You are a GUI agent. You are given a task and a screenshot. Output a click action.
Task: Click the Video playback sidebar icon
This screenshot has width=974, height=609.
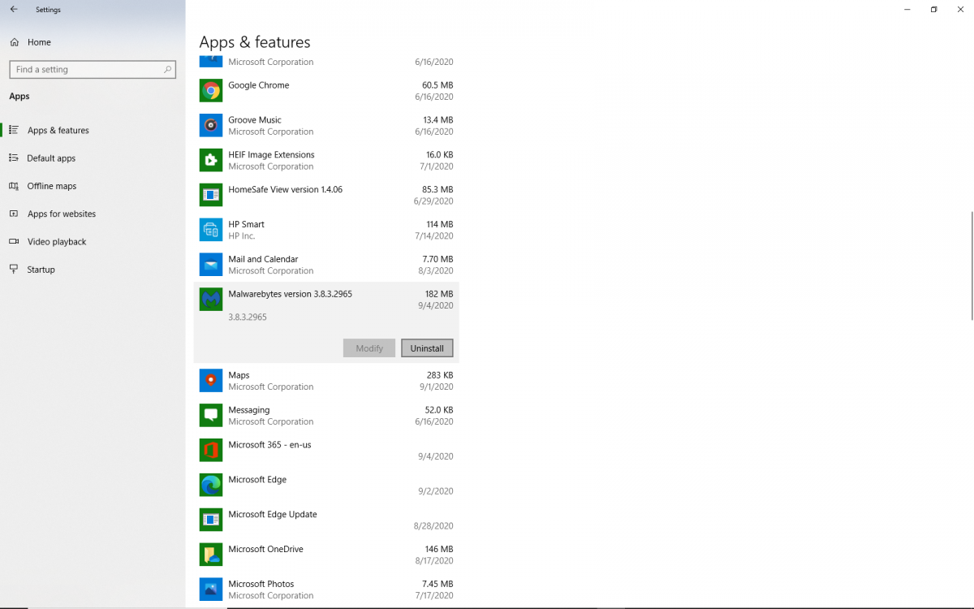[x=14, y=242]
